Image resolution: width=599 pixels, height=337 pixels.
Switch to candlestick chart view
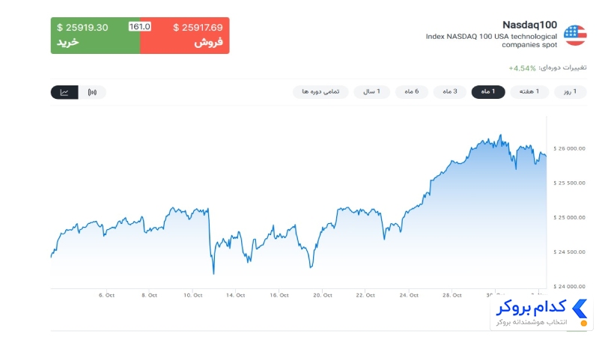(x=92, y=92)
